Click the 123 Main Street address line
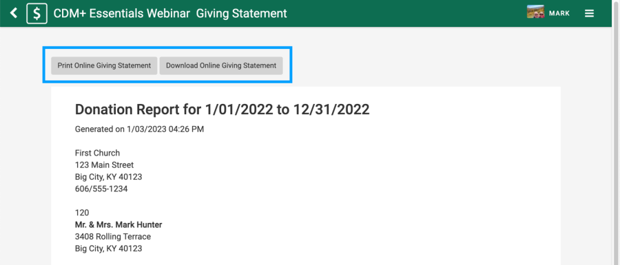Viewport: 620px width, 265px height. coord(105,165)
